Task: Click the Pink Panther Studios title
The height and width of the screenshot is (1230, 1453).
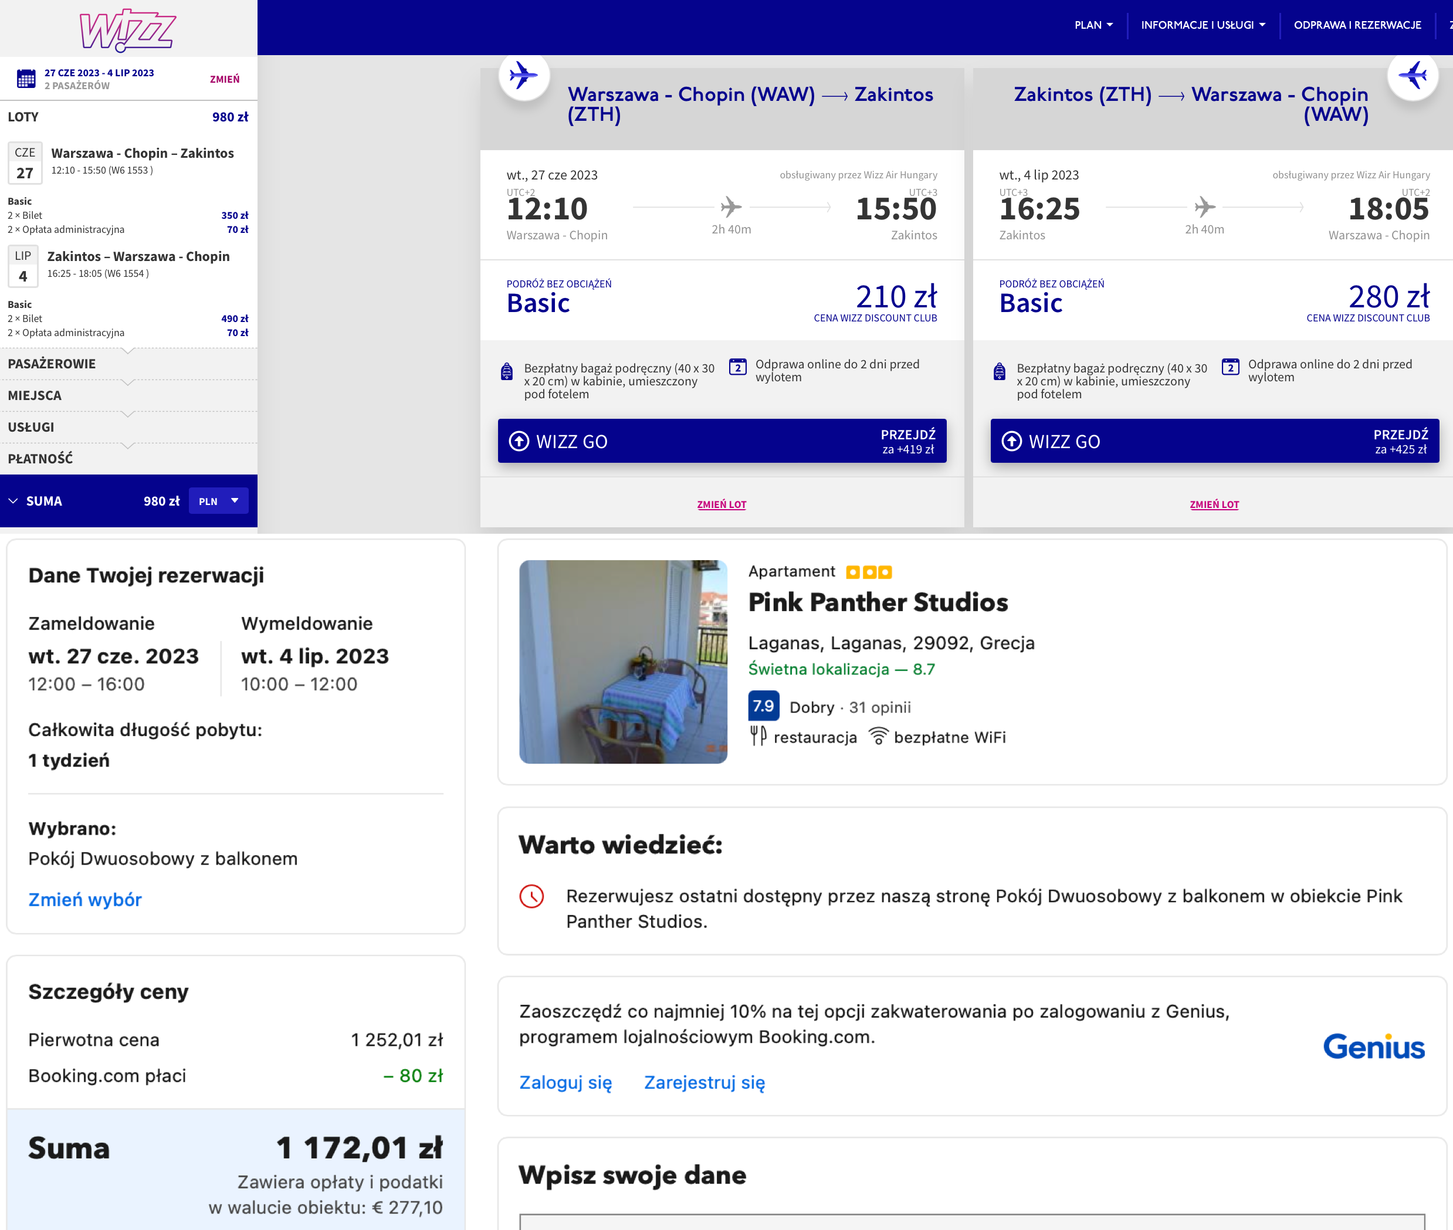Action: (x=878, y=602)
